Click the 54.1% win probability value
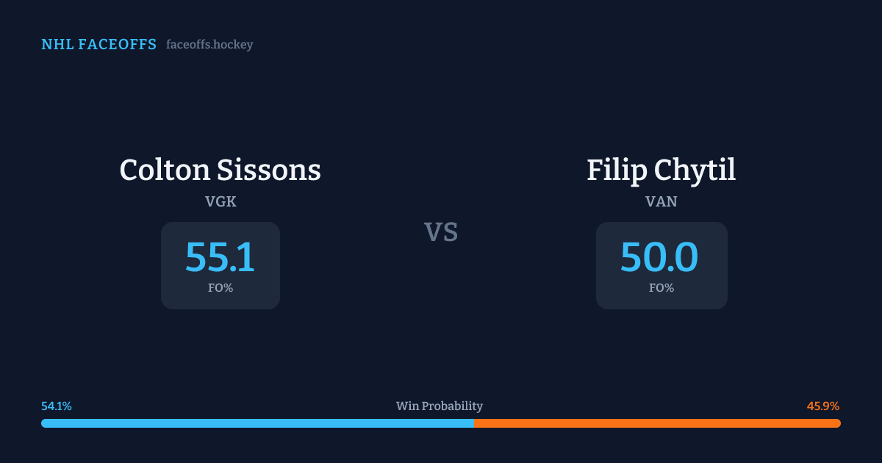This screenshot has width=882, height=463. pyautogui.click(x=57, y=406)
